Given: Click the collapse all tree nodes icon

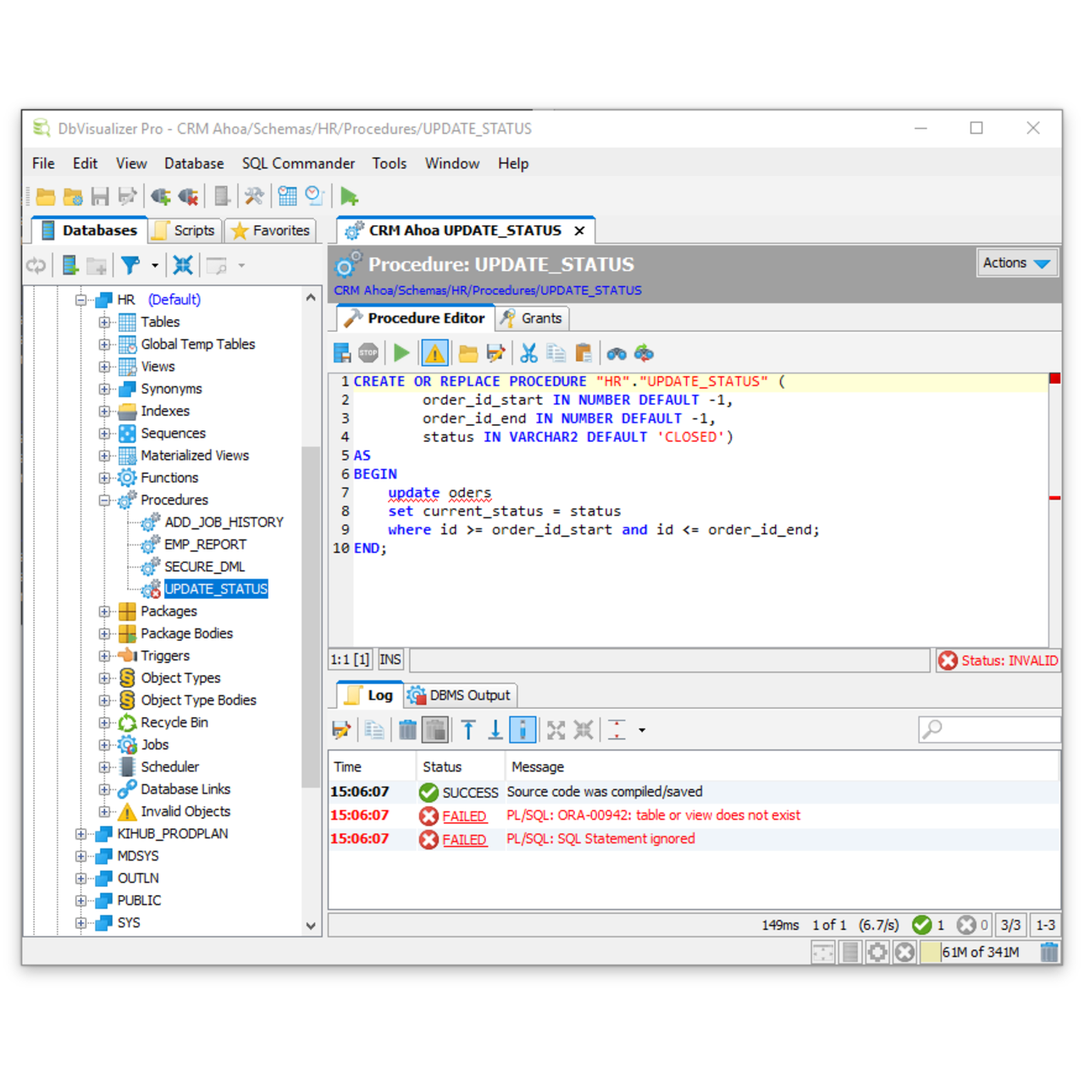Looking at the screenshot, I should [183, 266].
